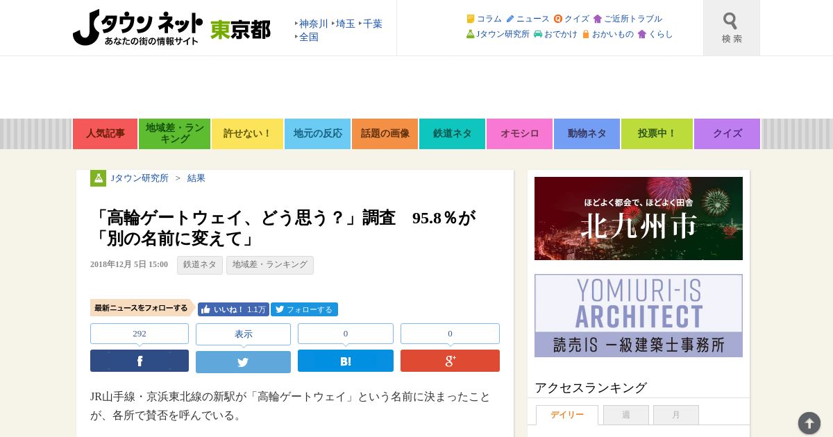Share article on Twitter button
The height and width of the screenshot is (437, 833).
point(243,361)
